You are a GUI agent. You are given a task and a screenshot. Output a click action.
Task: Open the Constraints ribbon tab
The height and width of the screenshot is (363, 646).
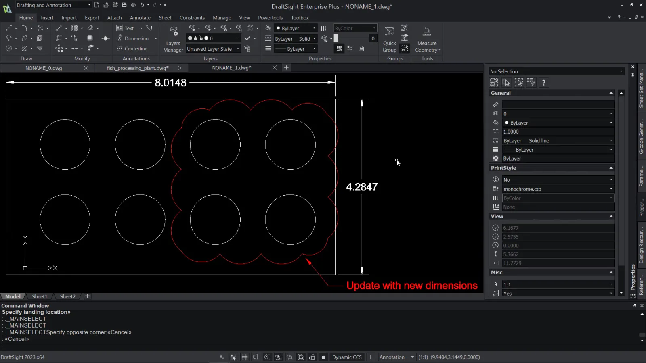(192, 18)
